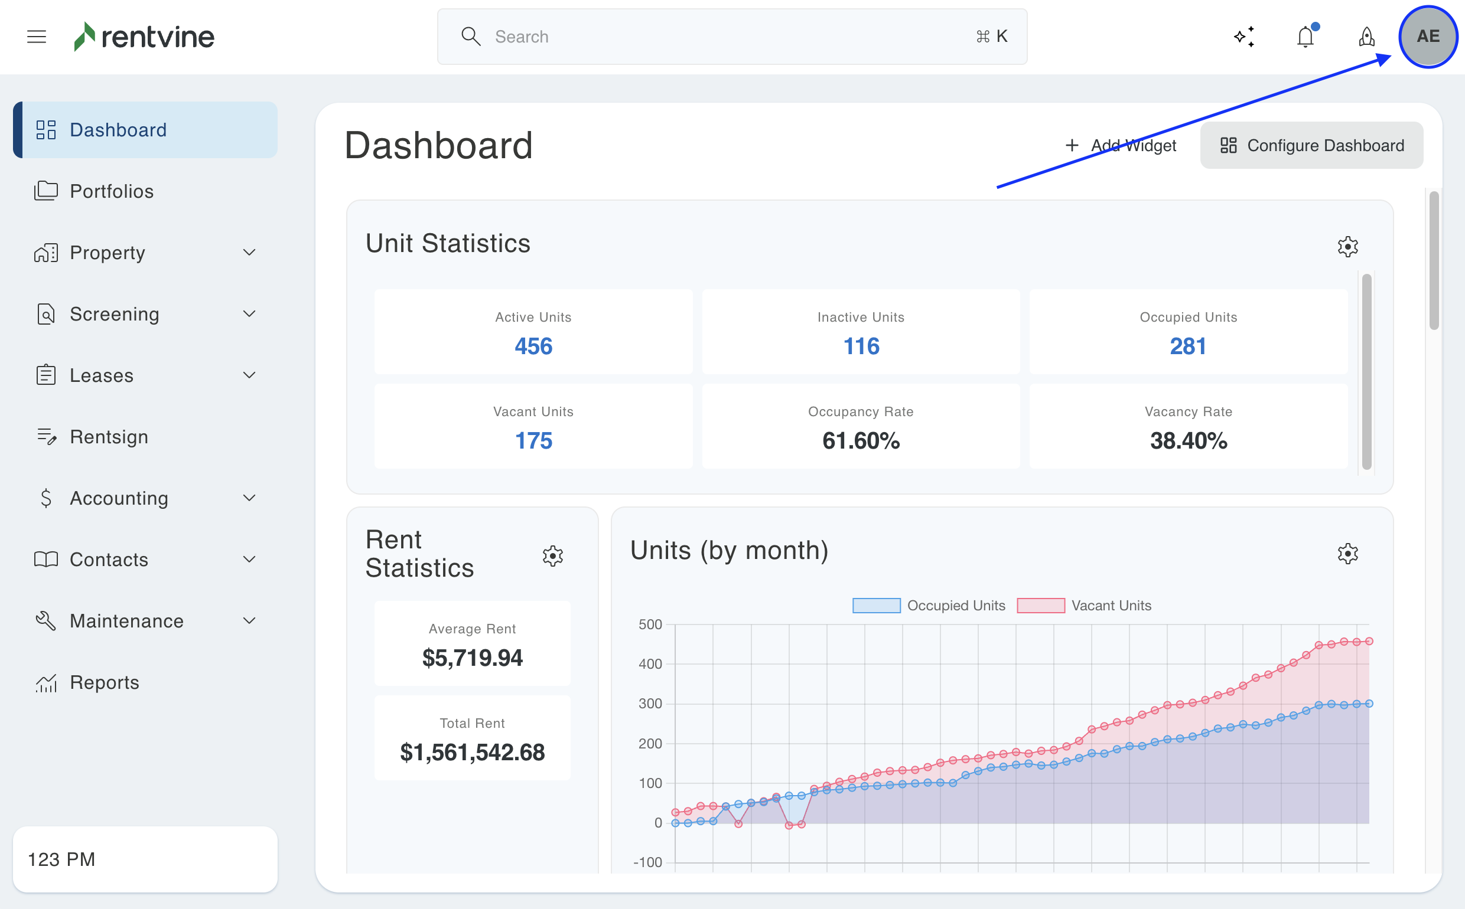
Task: Toggle Occupied Units legend series
Action: click(x=929, y=606)
